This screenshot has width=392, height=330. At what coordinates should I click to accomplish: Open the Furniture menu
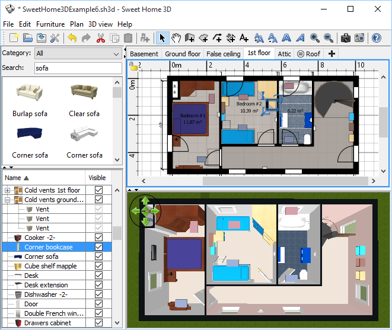tap(50, 24)
